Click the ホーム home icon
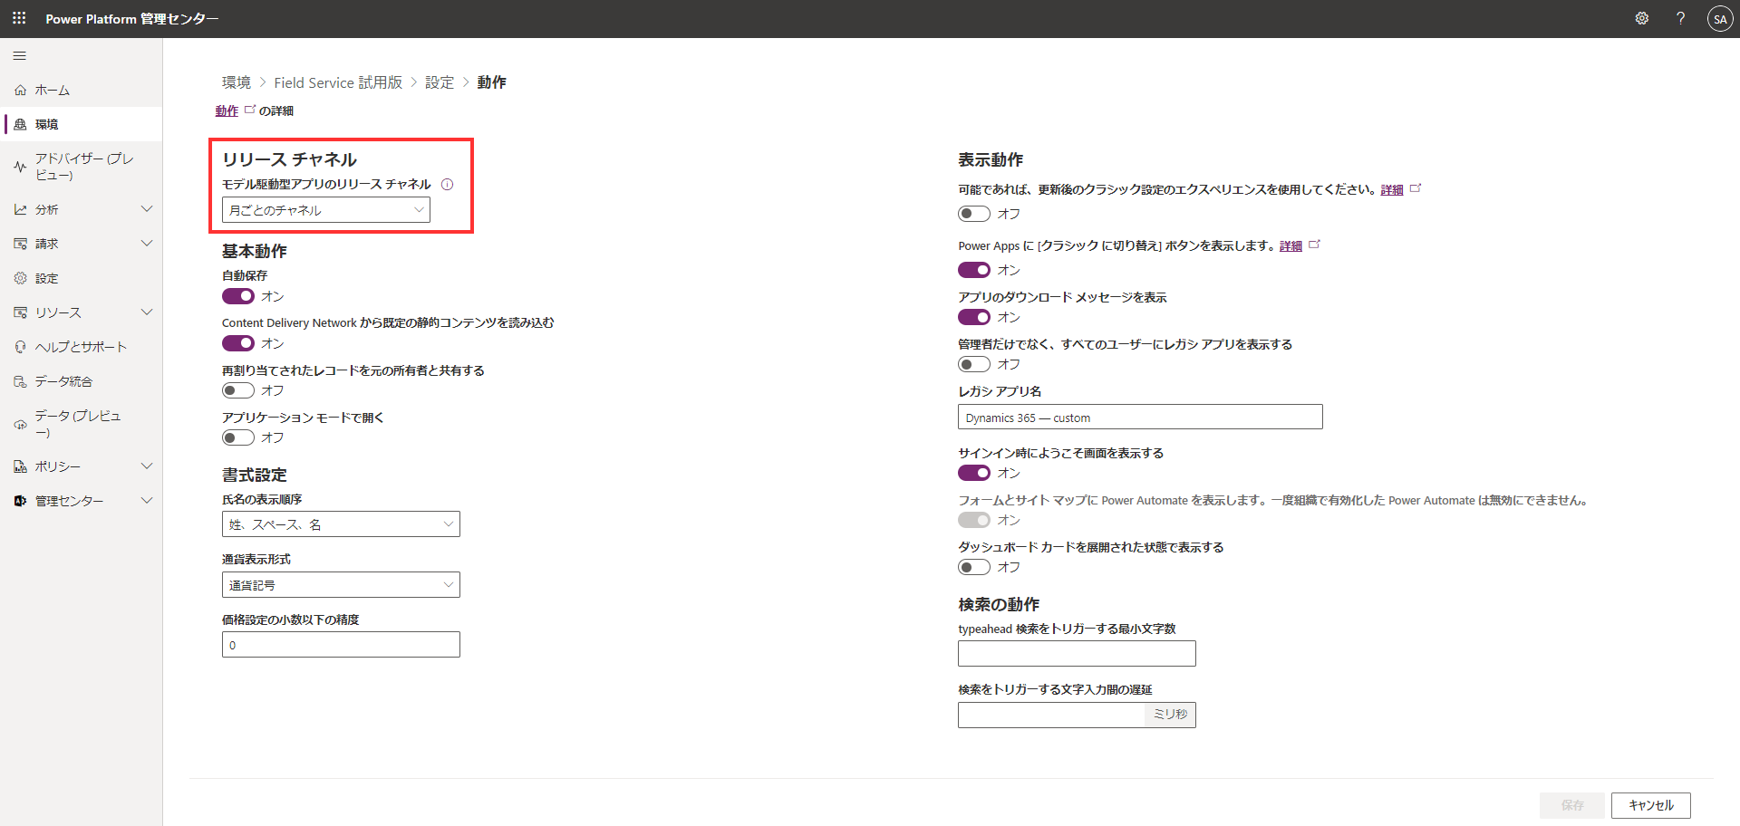This screenshot has height=826, width=1740. coord(20,91)
